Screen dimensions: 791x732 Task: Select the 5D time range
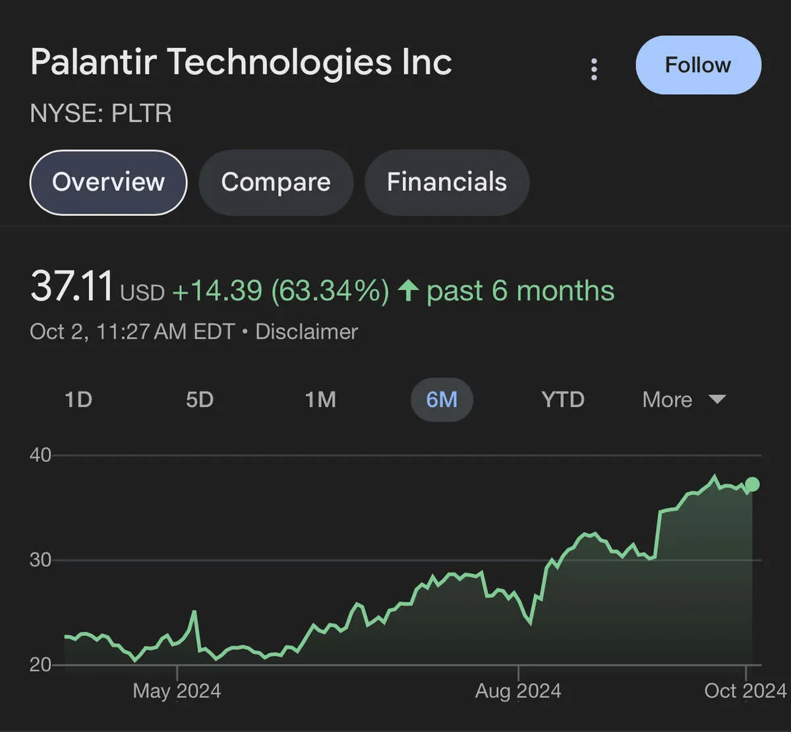200,399
